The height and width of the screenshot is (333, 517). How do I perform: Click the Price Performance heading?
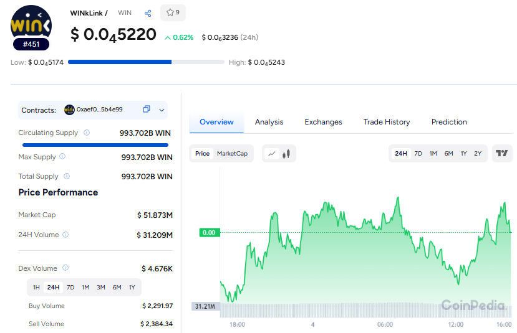59,192
